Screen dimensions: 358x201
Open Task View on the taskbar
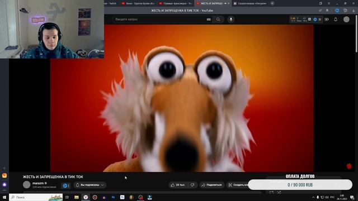[x=67, y=197]
